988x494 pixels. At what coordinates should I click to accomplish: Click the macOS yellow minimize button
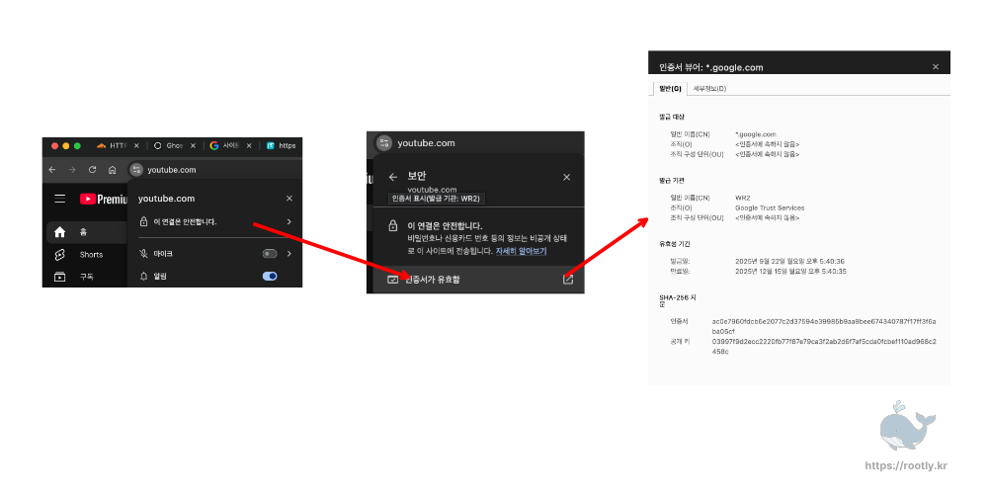tap(66, 145)
